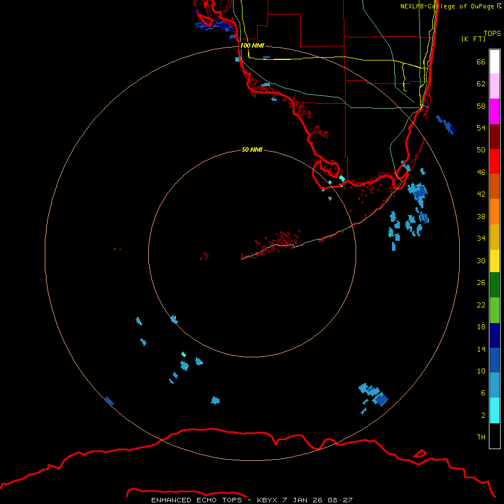The width and height of the screenshot is (504, 504).
Task: Click the "TH" legend label
Action: pos(481,437)
